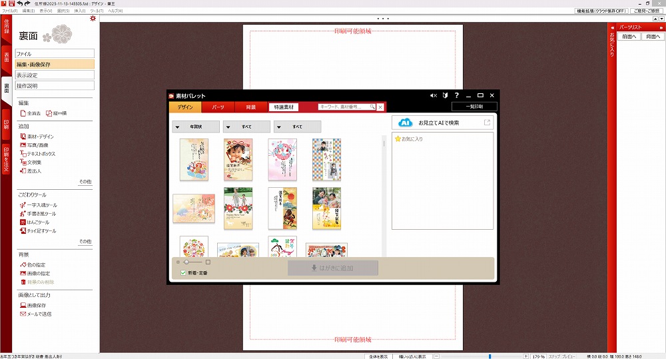Image resolution: width=666 pixels, height=359 pixels.
Task: Click the thumbnail size slider handle
Action: [x=186, y=262]
